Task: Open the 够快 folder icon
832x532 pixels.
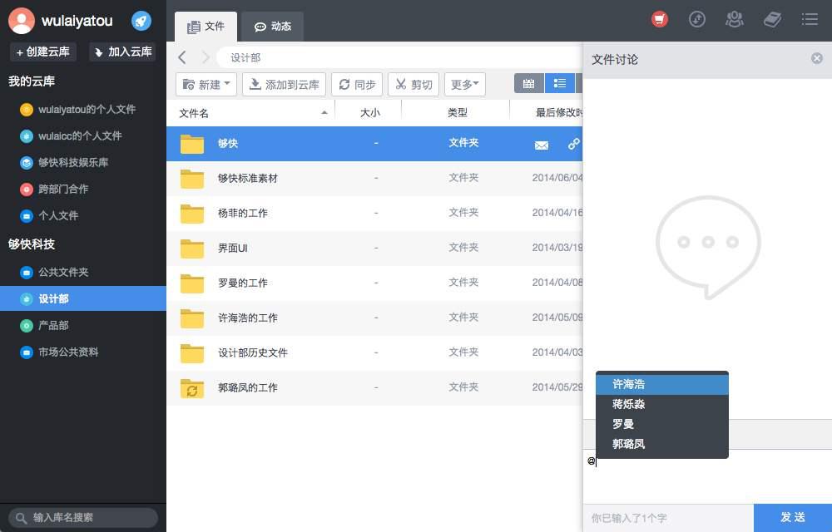Action: (x=191, y=144)
